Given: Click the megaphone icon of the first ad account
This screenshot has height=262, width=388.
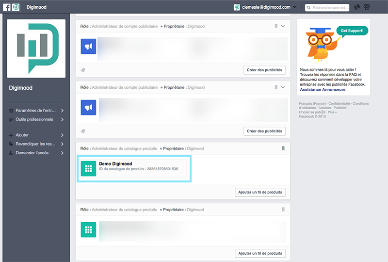Looking at the screenshot, I should tap(88, 47).
